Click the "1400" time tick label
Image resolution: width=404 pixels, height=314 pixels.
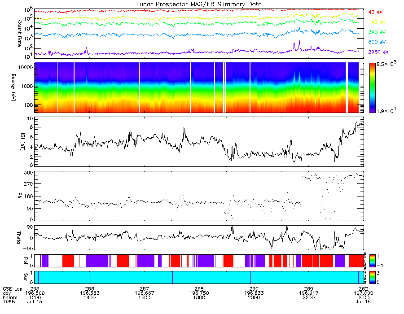pos(90,297)
